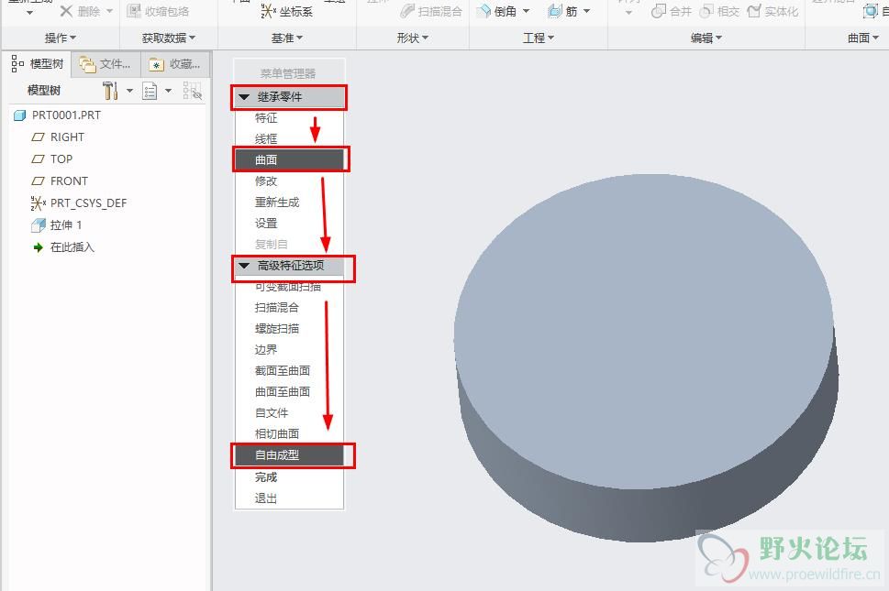
Task: Select the RIGHT datum plane
Action: click(59, 137)
